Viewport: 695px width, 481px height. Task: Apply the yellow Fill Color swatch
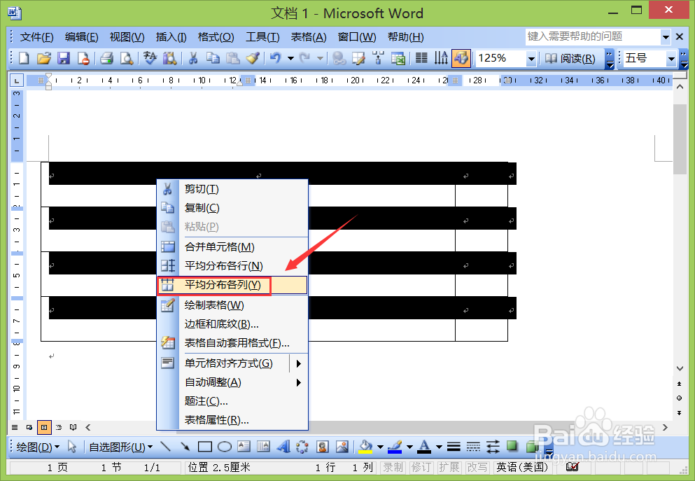click(x=365, y=447)
